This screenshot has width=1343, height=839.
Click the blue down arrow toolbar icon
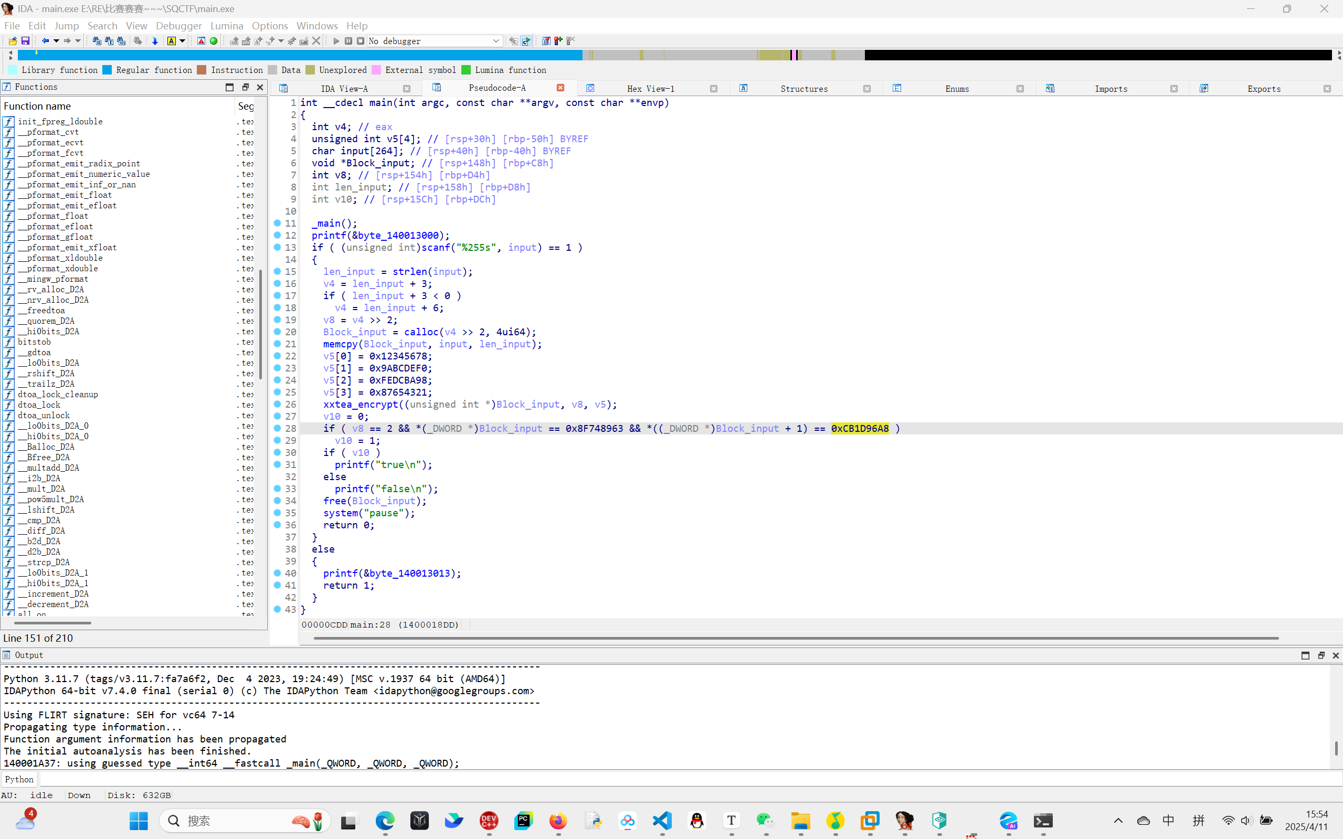155,41
